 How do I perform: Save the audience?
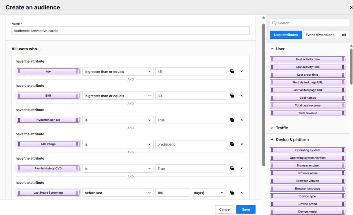(245, 209)
